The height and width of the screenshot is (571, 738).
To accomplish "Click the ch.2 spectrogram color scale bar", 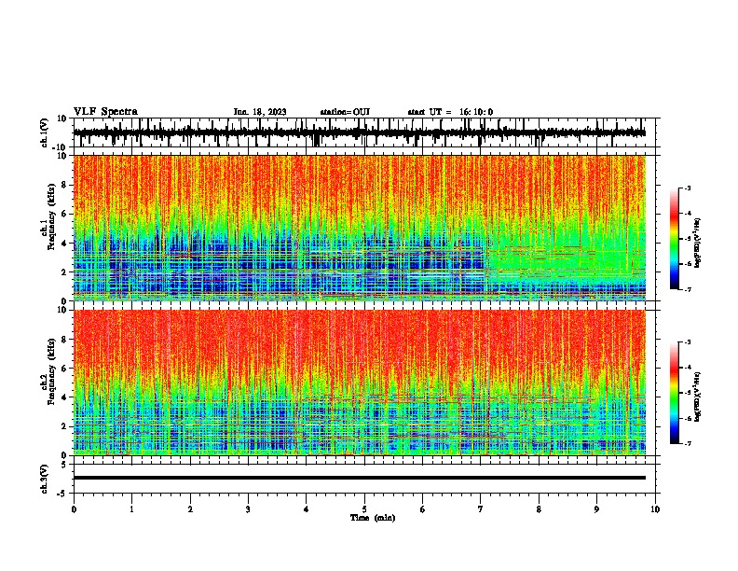I will point(674,393).
